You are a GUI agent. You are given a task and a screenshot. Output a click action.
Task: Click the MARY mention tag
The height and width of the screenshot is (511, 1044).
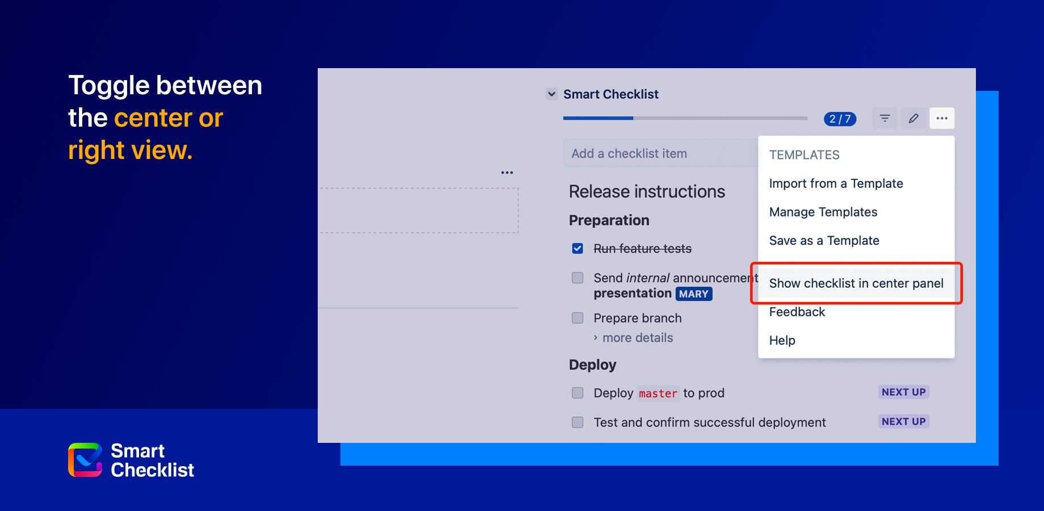click(x=694, y=294)
